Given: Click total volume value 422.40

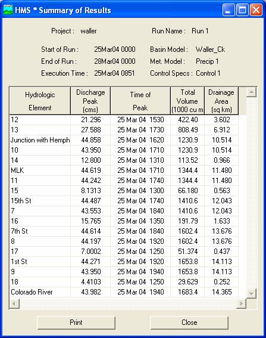Looking at the screenshot, I should [x=188, y=120].
